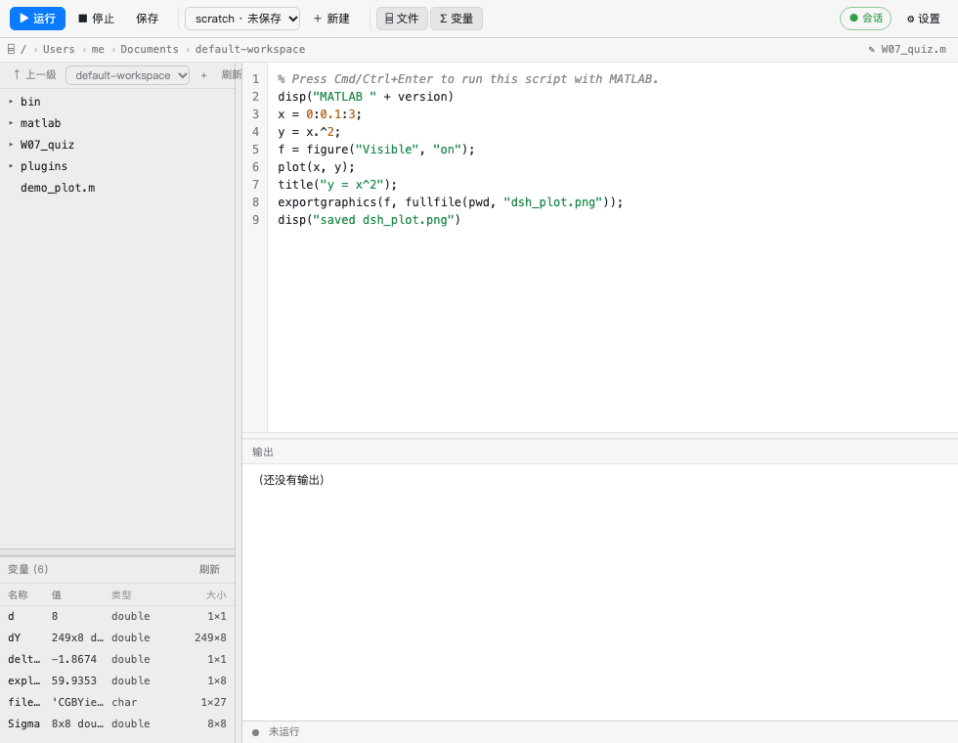
Task: Go up one level with 上一级
Action: pyautogui.click(x=35, y=75)
